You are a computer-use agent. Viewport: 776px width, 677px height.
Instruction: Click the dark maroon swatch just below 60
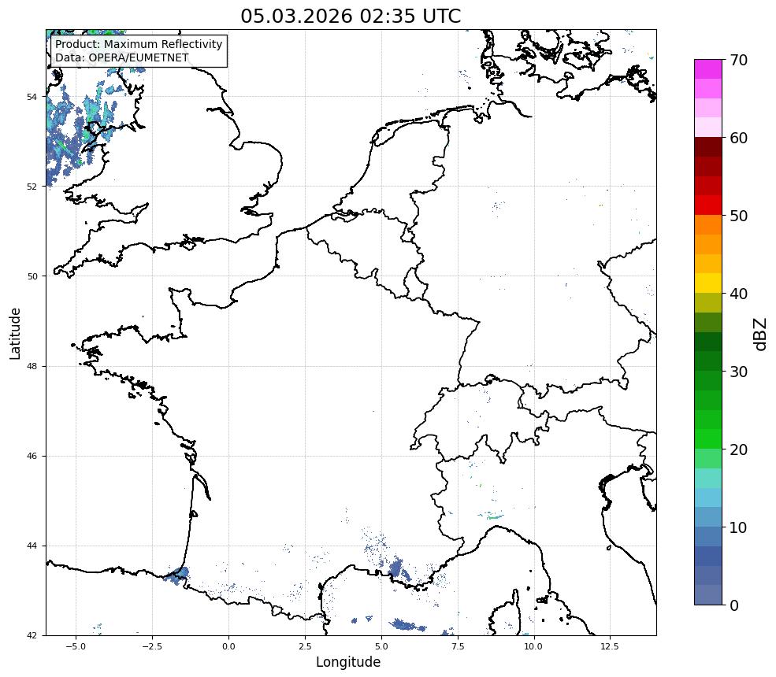708,147
